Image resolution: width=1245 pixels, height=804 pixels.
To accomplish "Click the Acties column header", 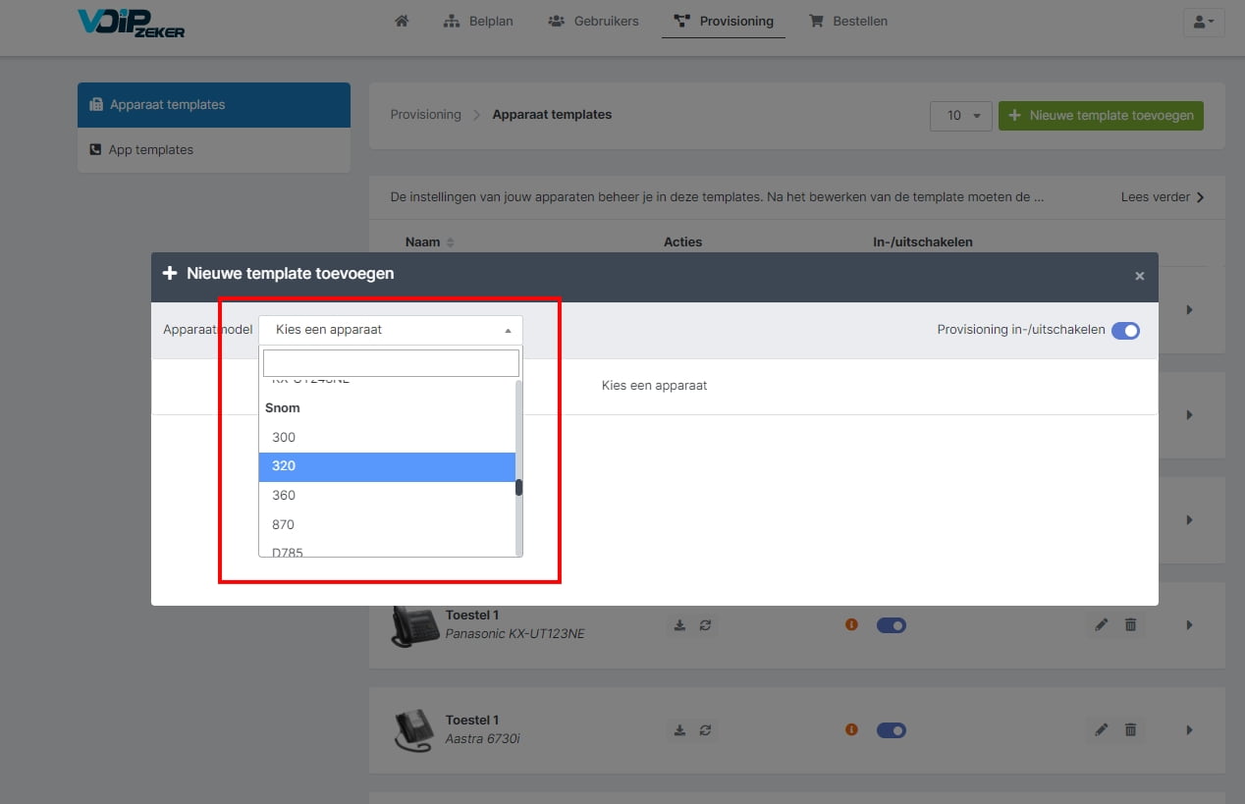I will coord(683,241).
